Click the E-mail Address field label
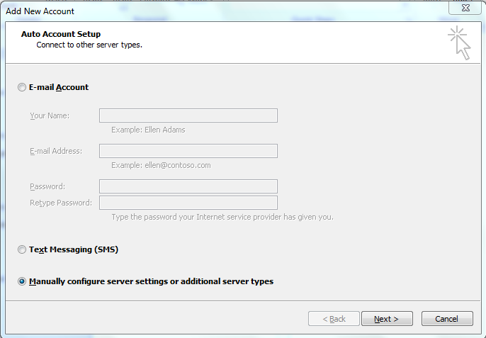The height and width of the screenshot is (338, 486). 56,151
